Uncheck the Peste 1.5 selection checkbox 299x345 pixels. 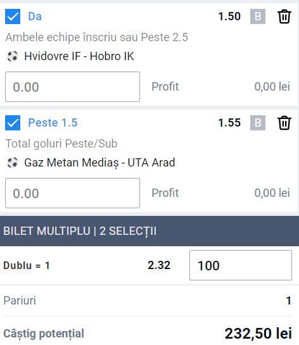13,123
